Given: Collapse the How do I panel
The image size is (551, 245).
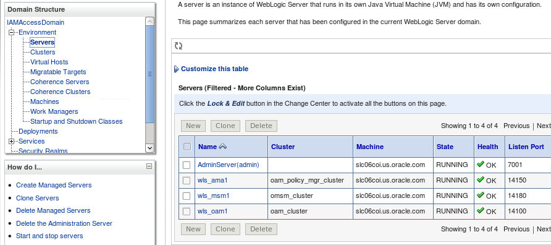Looking at the screenshot, I should (x=149, y=166).
